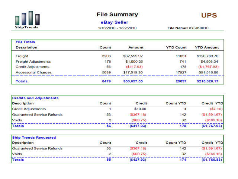
Task: Click Freight count 3206
Action: tap(106, 56)
